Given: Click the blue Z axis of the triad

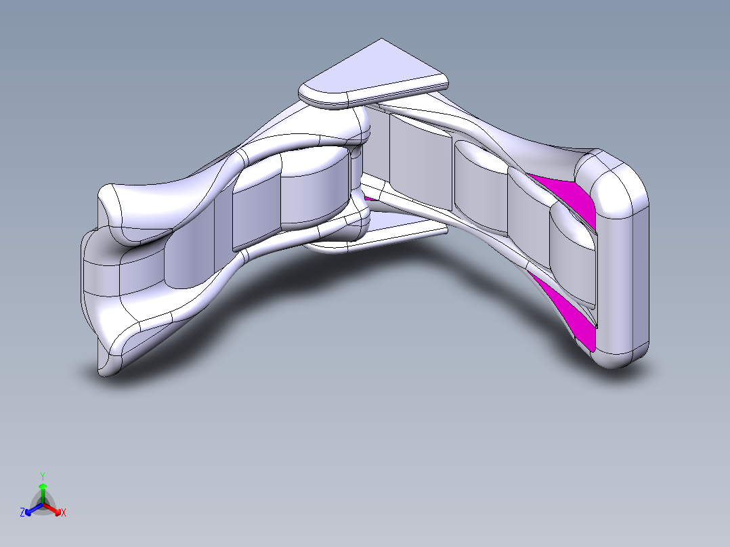Looking at the screenshot, I should click(x=33, y=509).
